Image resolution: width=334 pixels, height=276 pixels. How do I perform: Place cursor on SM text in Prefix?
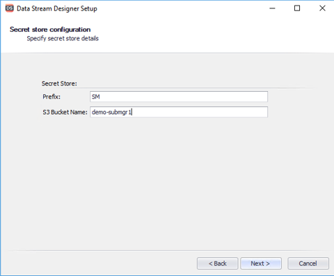[95, 97]
